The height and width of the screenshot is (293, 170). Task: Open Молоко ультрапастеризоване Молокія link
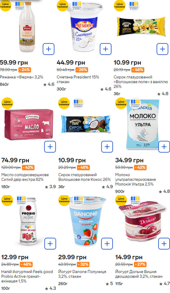[136, 179]
